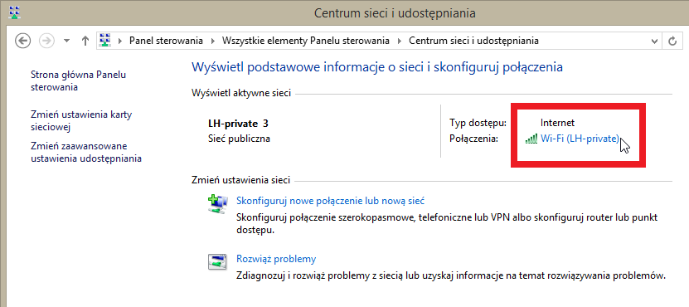This screenshot has height=307, width=689.
Task: Open Strona główna Panelu sterowania
Action: pyautogui.click(x=78, y=81)
